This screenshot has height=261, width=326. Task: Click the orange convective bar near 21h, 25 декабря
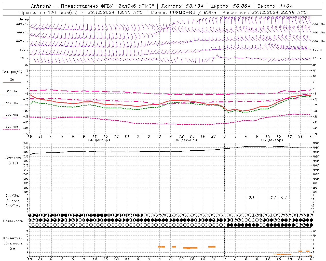[x=212, y=247]
